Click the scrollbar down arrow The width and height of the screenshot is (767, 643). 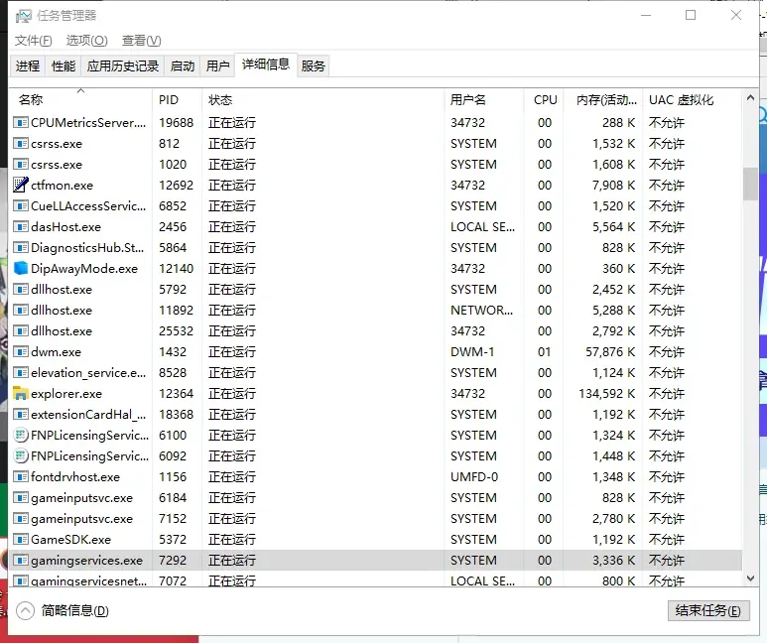click(750, 579)
